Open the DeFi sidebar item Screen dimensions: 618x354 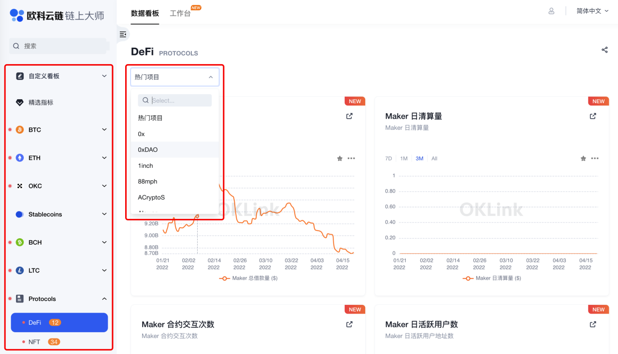pos(59,322)
